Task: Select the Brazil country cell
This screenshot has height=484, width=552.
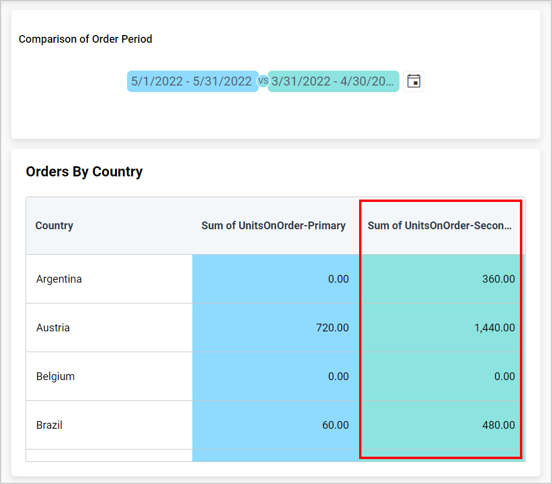Action: click(49, 425)
